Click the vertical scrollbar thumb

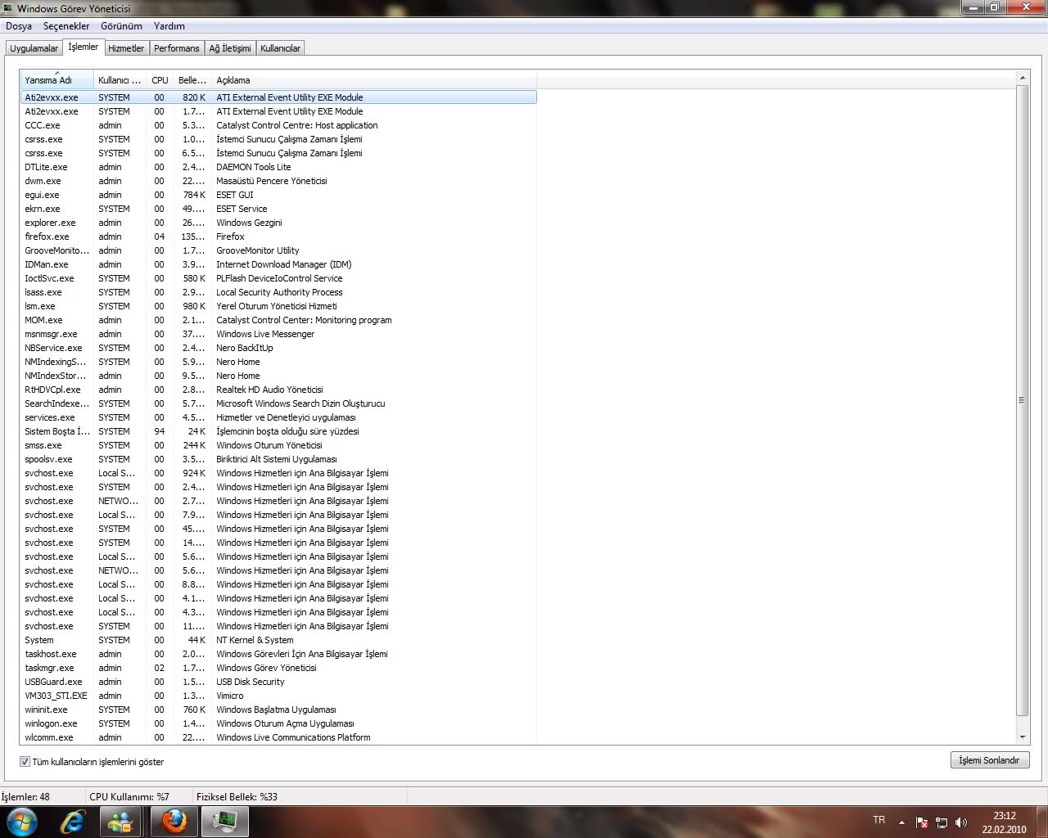[1022, 401]
